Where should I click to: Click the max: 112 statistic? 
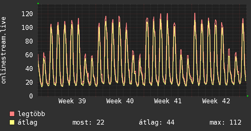coord(225,122)
